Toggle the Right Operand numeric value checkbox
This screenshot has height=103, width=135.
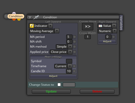coord(113,37)
